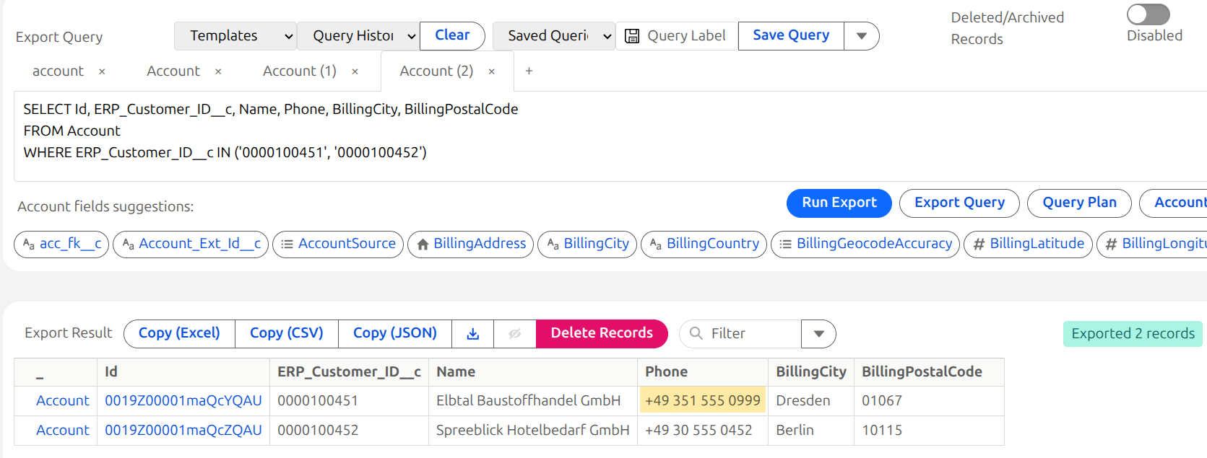Select the 'Account (2)' tab
Screen dimensions: 1207x458
click(436, 71)
